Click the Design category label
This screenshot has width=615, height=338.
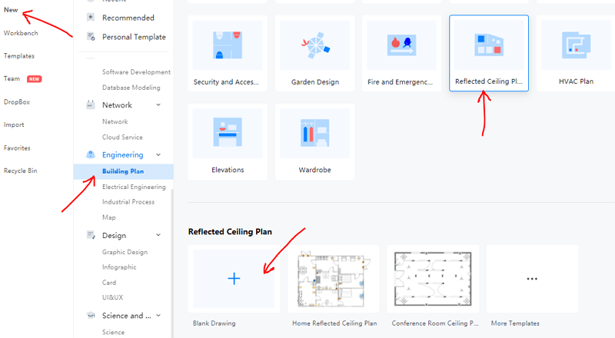tap(114, 235)
